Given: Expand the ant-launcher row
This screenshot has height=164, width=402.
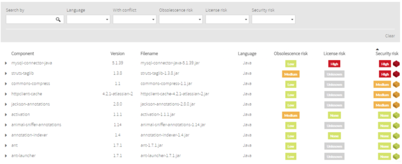Looking at the screenshot, I should 6,155.
